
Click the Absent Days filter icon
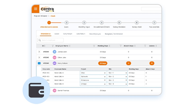point(121,46)
